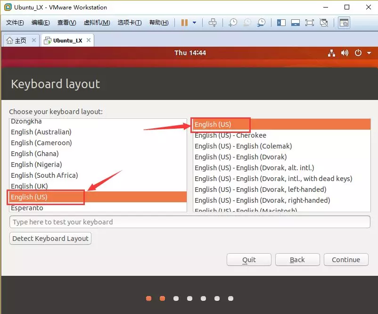Select English (Australian) layout
Viewport: 378px width, 314px height.
point(98,132)
